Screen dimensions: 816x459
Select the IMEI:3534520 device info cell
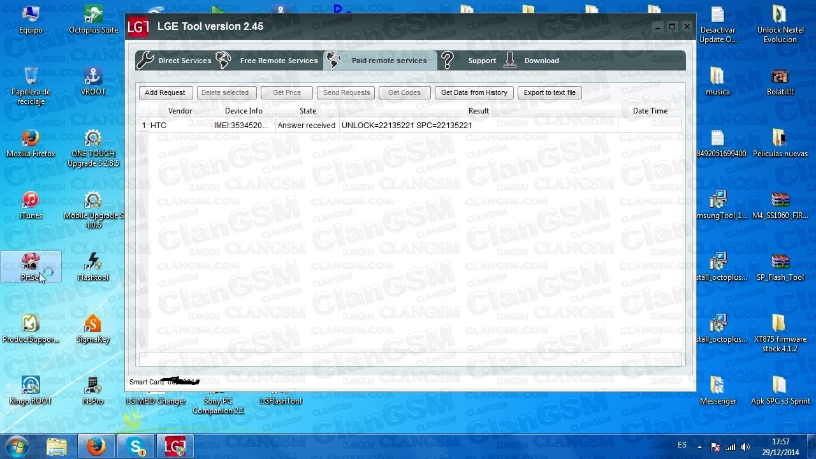(x=244, y=126)
